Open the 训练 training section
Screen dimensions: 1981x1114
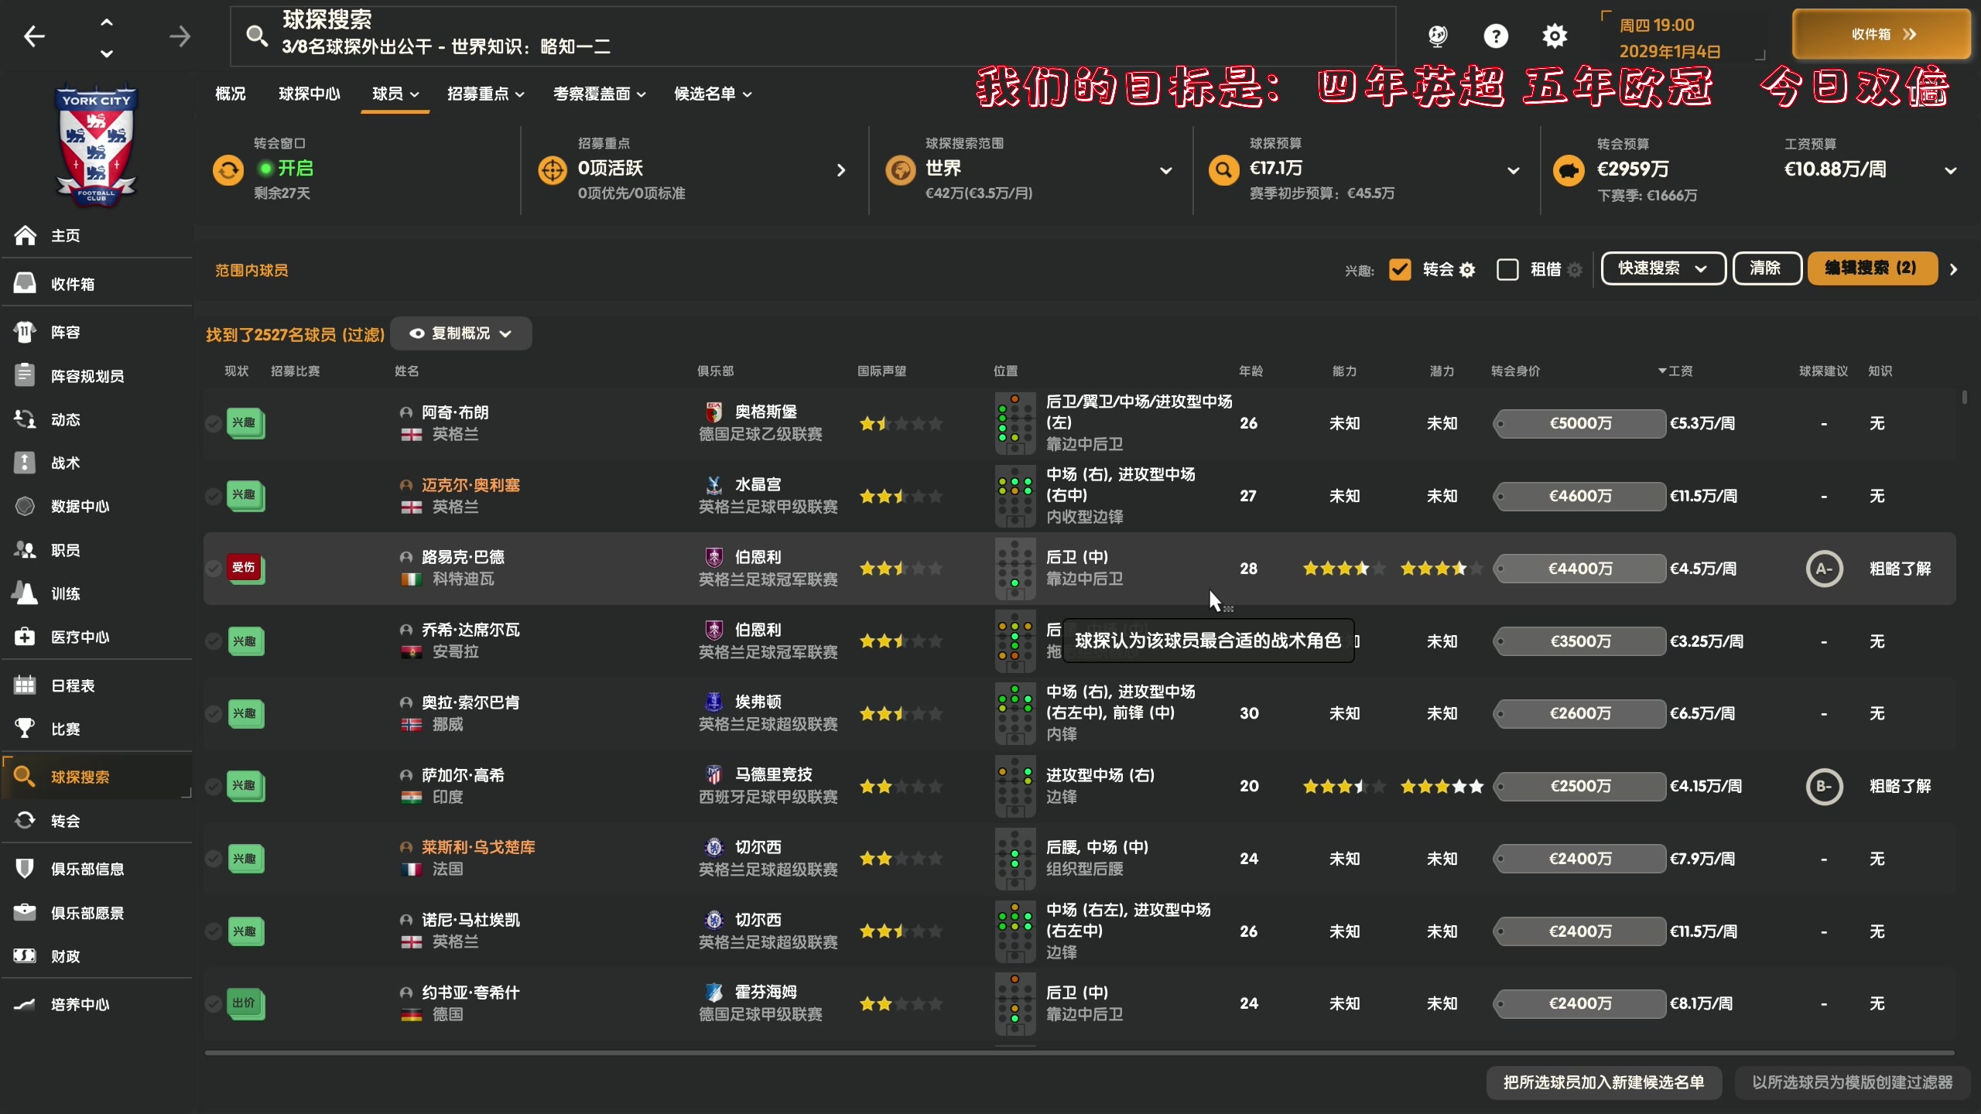[65, 593]
